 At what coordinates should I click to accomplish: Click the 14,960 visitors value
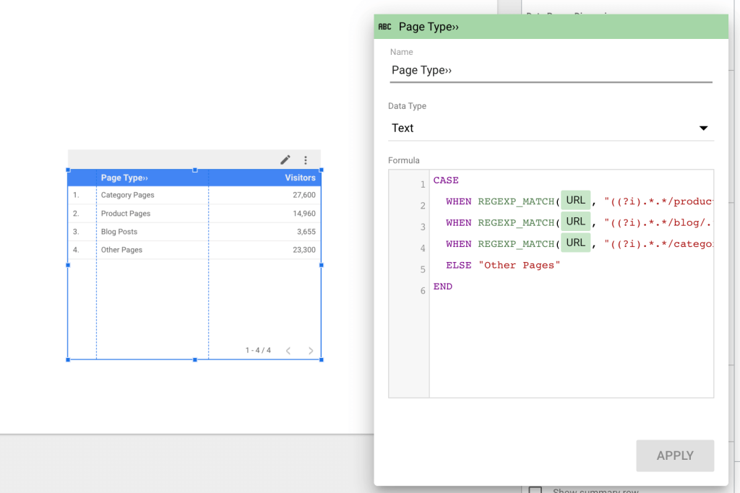tap(304, 214)
